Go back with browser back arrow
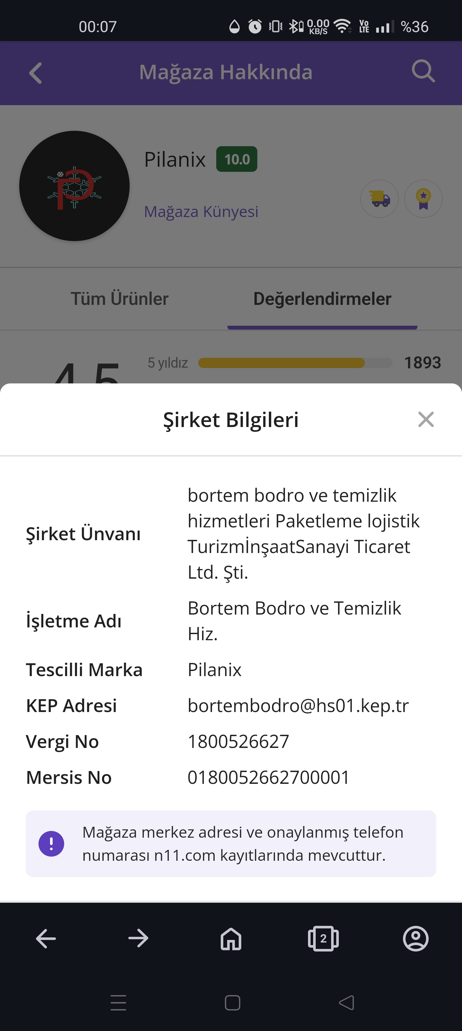 tap(46, 938)
